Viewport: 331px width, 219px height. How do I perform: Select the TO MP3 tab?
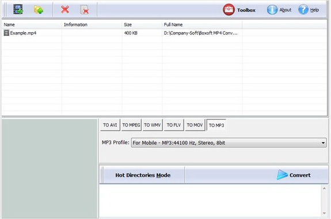point(216,125)
